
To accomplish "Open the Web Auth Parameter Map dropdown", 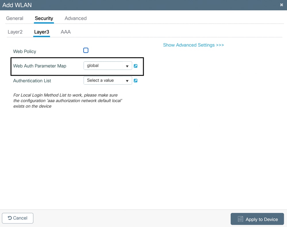I will [x=108, y=66].
